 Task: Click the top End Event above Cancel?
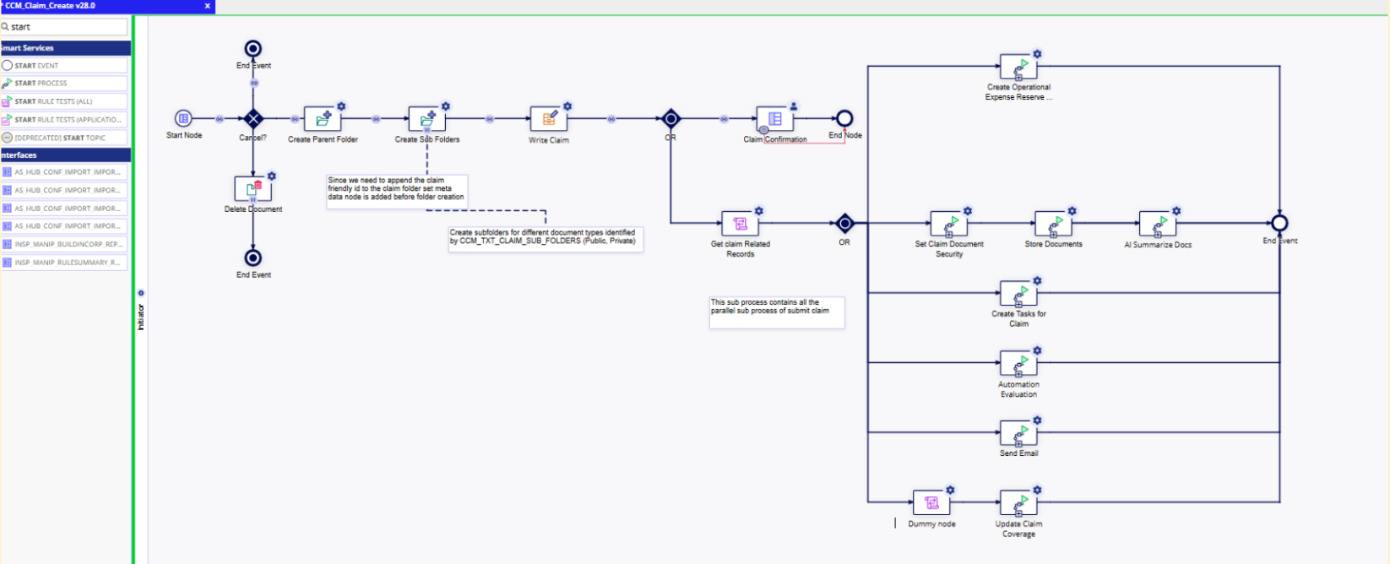tap(252, 49)
